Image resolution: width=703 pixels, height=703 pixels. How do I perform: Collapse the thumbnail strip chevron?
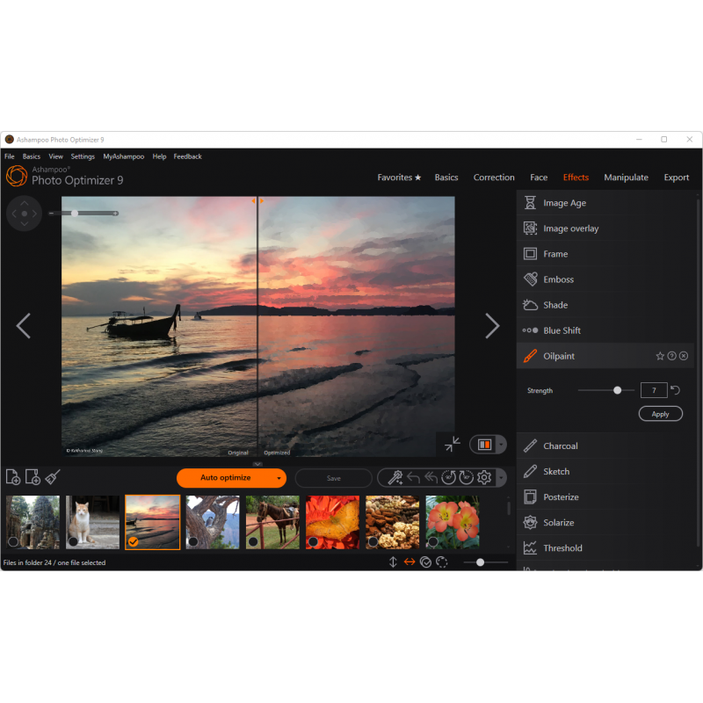257,463
